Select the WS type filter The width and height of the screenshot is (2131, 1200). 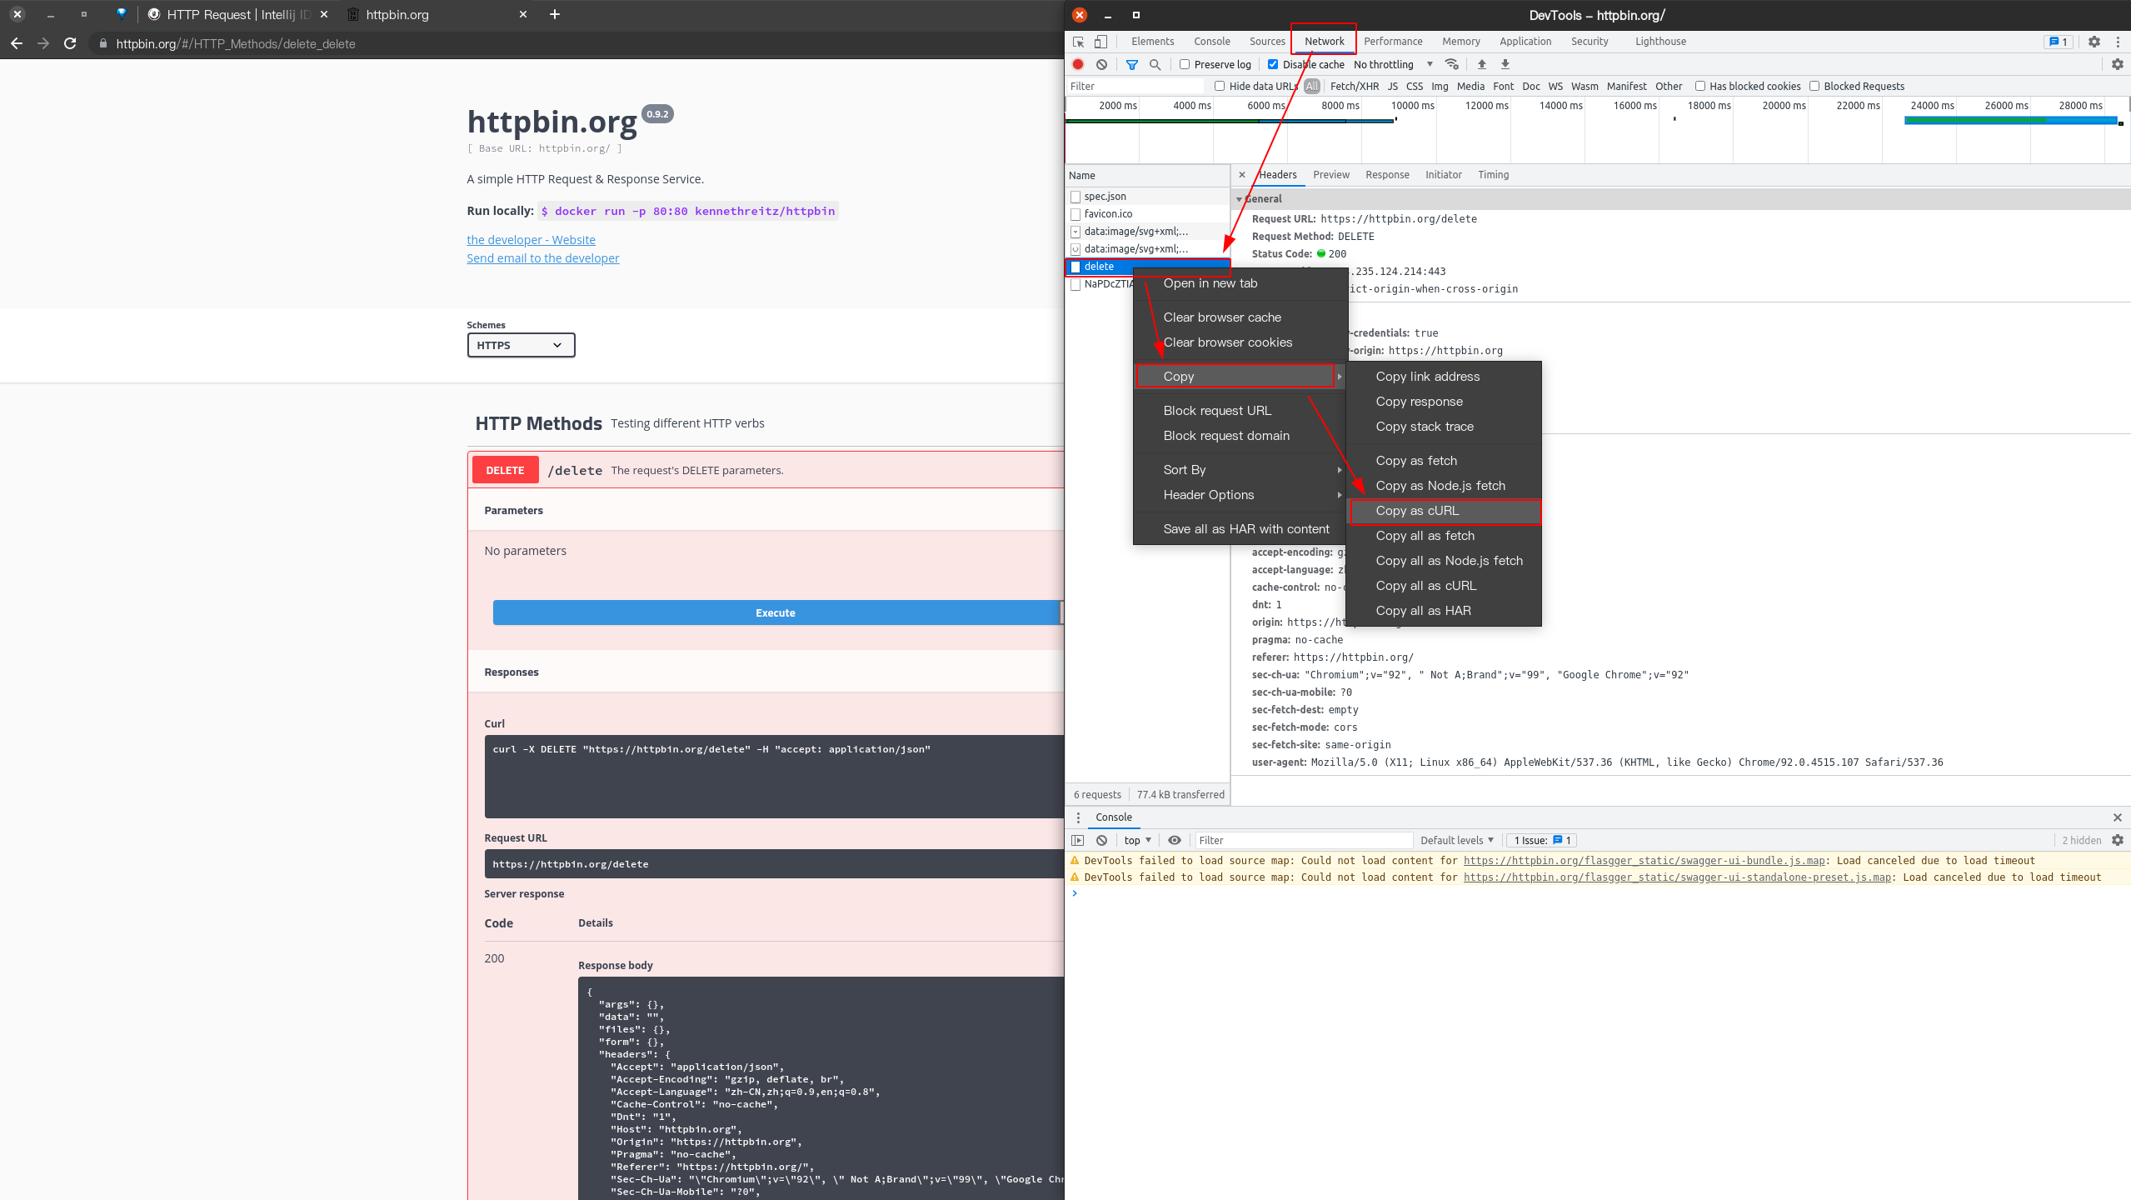(x=1555, y=86)
